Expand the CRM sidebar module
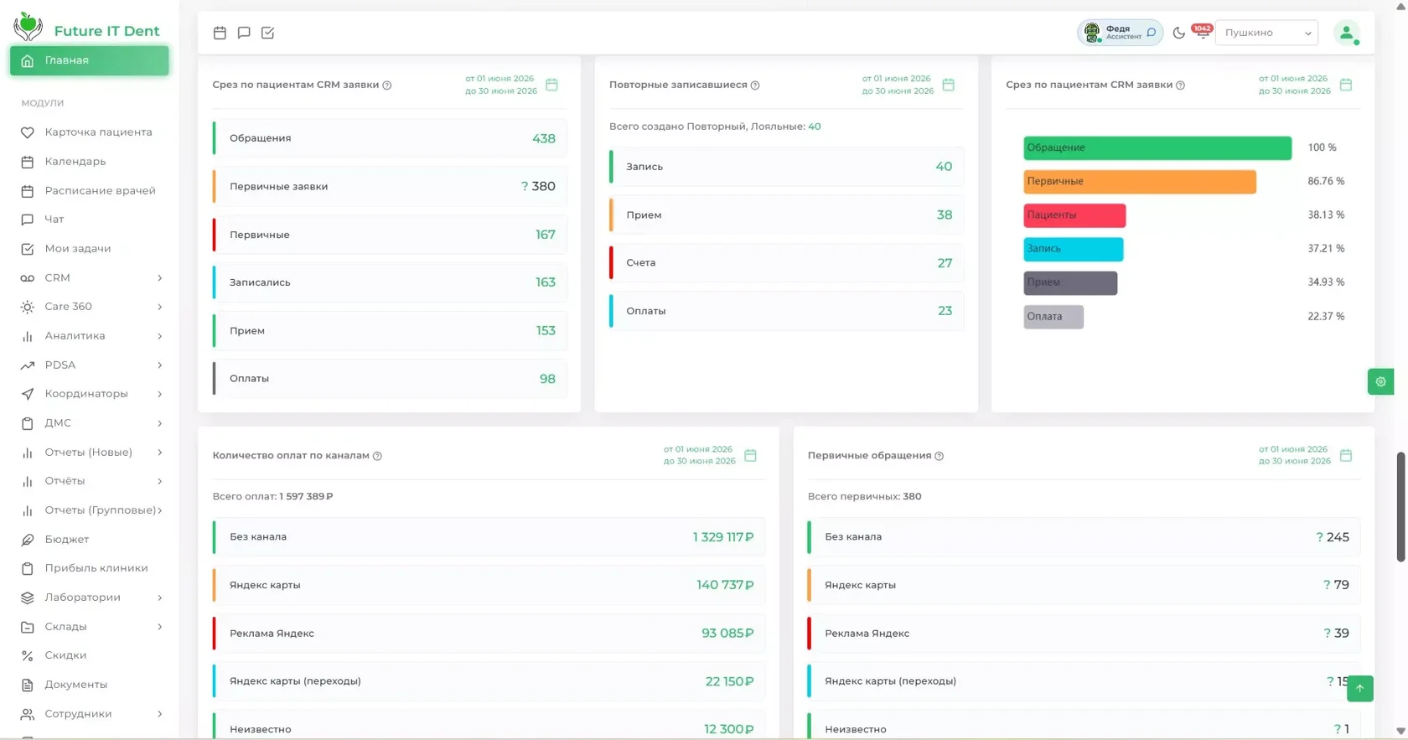Image resolution: width=1408 pixels, height=740 pixels. (x=90, y=277)
